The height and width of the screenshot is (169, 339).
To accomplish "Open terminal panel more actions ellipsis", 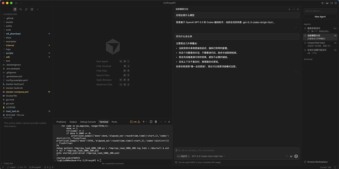I will click(161, 122).
